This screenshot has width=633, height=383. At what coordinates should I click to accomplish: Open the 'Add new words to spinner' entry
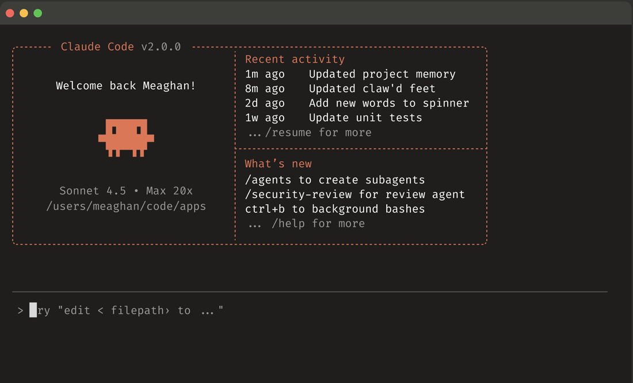[388, 103]
